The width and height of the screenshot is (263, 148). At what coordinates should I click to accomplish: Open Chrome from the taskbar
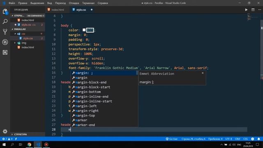(29, 144)
